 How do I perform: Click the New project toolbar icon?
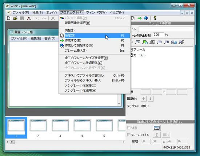click(9, 18)
